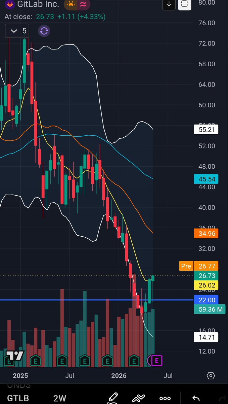The height and width of the screenshot is (404, 228).
Task: Tap the TradingView logo on chart
Action: coord(15,355)
